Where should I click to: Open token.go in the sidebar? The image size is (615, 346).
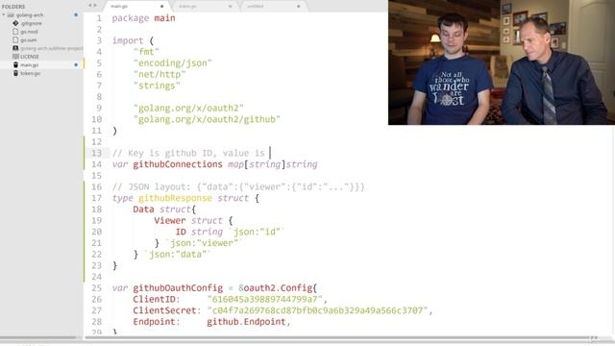(x=30, y=73)
